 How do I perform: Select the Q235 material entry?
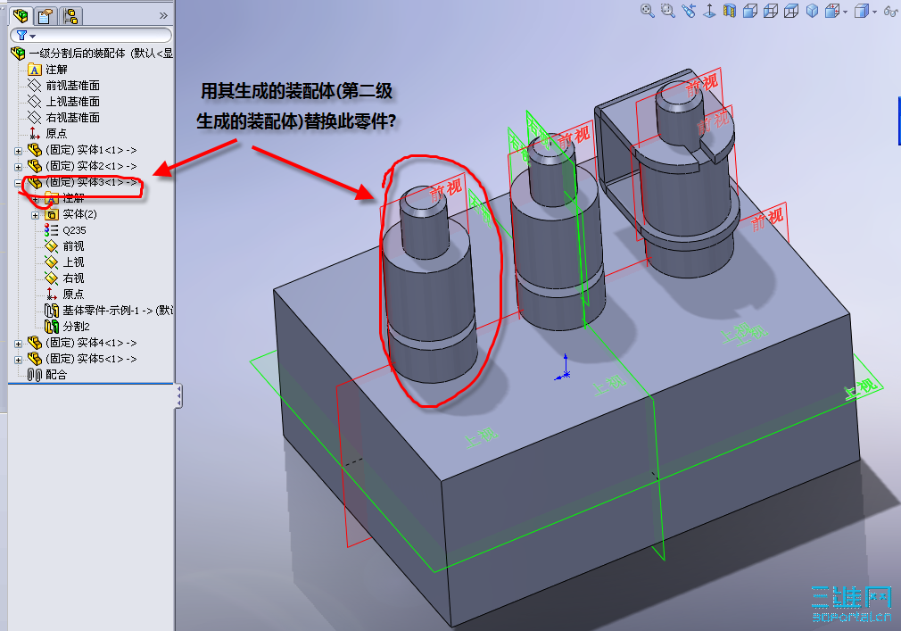tap(65, 230)
